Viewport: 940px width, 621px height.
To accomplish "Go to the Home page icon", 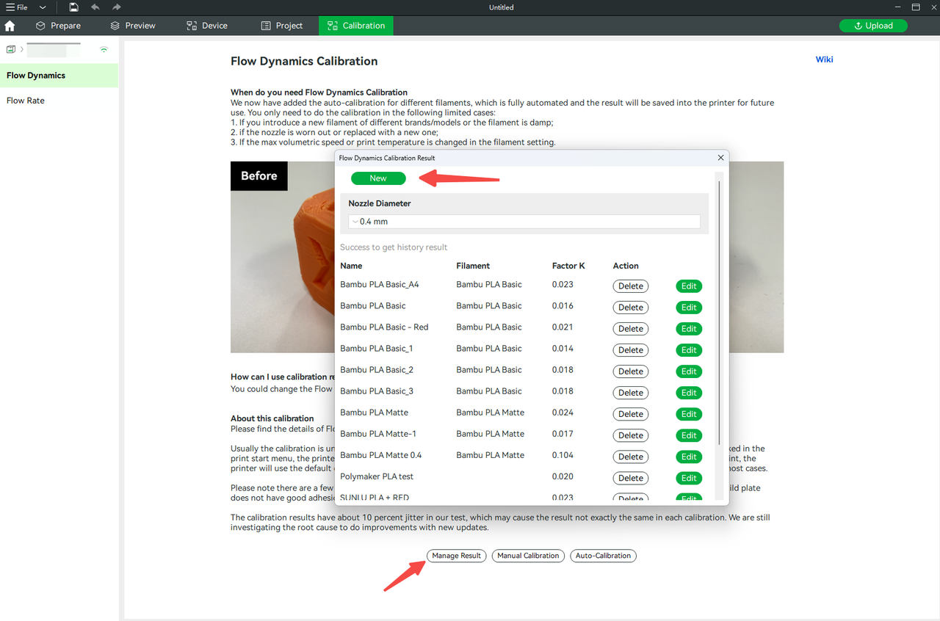I will [x=10, y=26].
